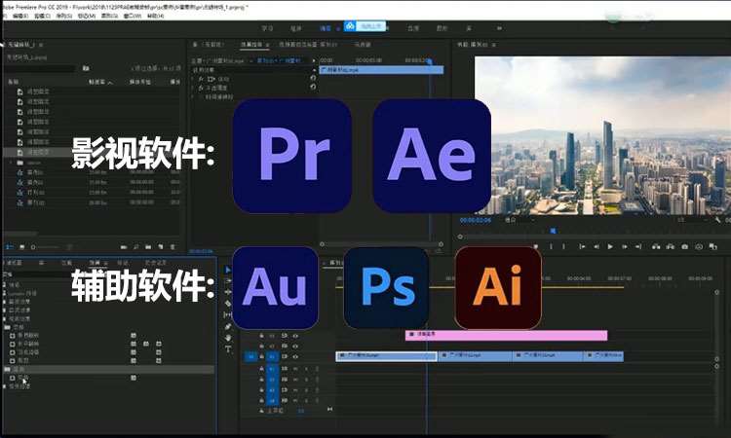This screenshot has height=438, width=731.
Task: Click the blue button beside workspace tabs
Action: pyautogui.click(x=363, y=26)
